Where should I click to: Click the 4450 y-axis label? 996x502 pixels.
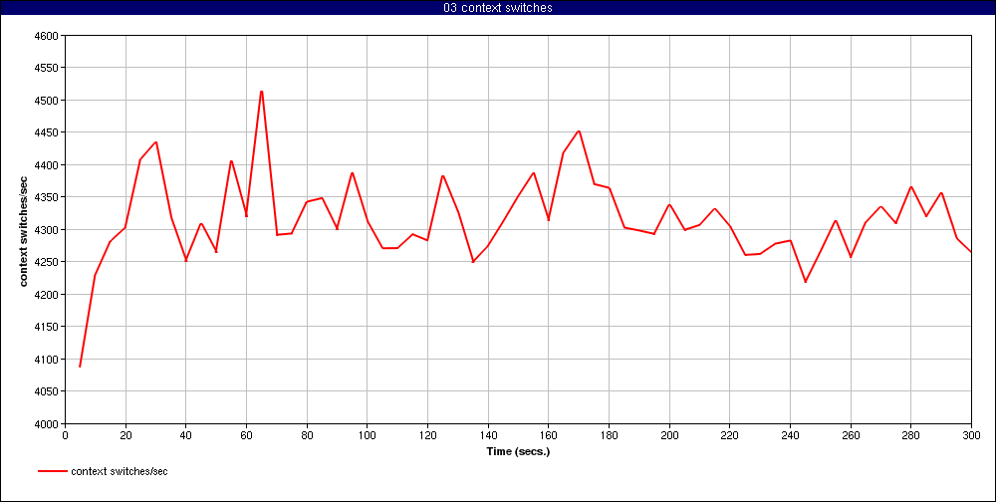point(48,132)
